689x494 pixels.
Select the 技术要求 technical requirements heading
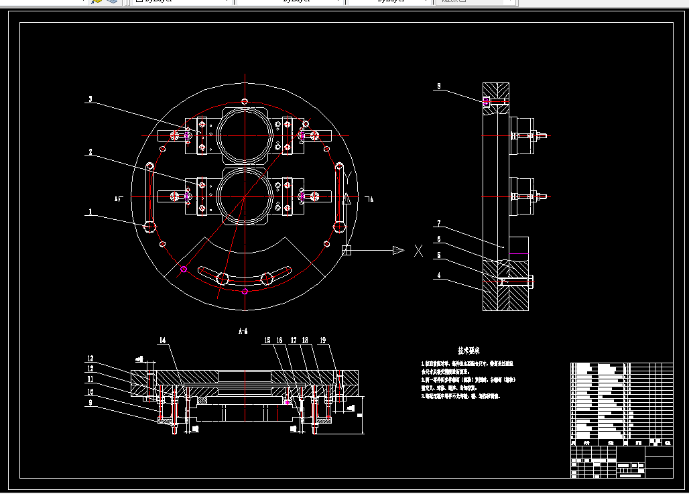click(468, 351)
